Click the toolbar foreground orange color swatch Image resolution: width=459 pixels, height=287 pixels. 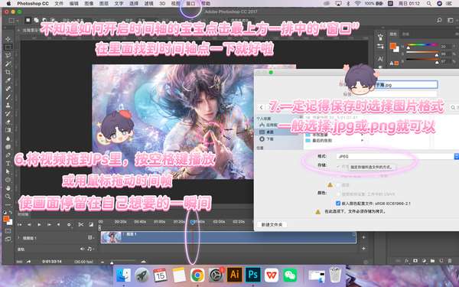[x=6, y=219]
